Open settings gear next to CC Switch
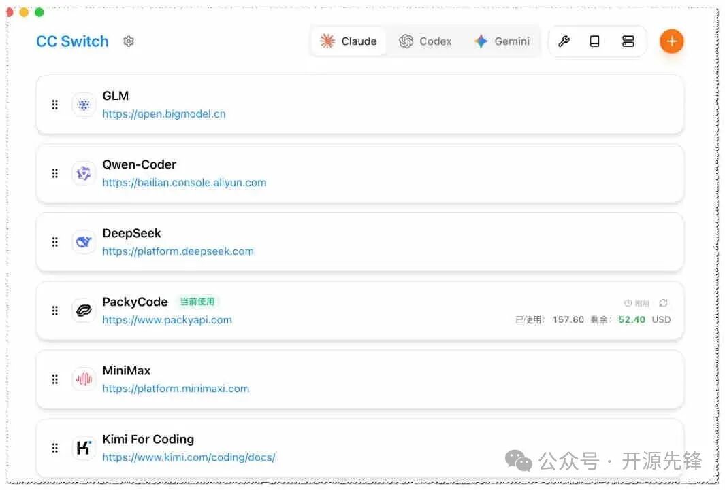 (129, 41)
